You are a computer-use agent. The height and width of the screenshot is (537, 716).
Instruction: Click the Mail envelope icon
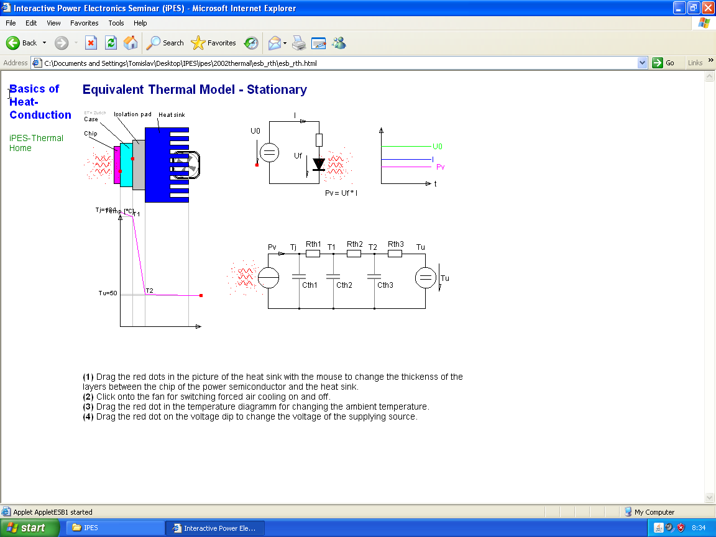coord(275,43)
